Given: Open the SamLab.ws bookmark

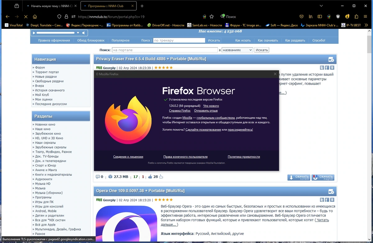Looking at the screenshot, I should tap(205, 25).
